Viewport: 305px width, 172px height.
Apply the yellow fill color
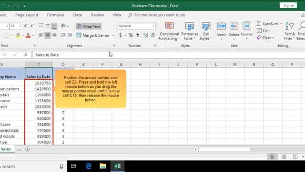pos(18,35)
